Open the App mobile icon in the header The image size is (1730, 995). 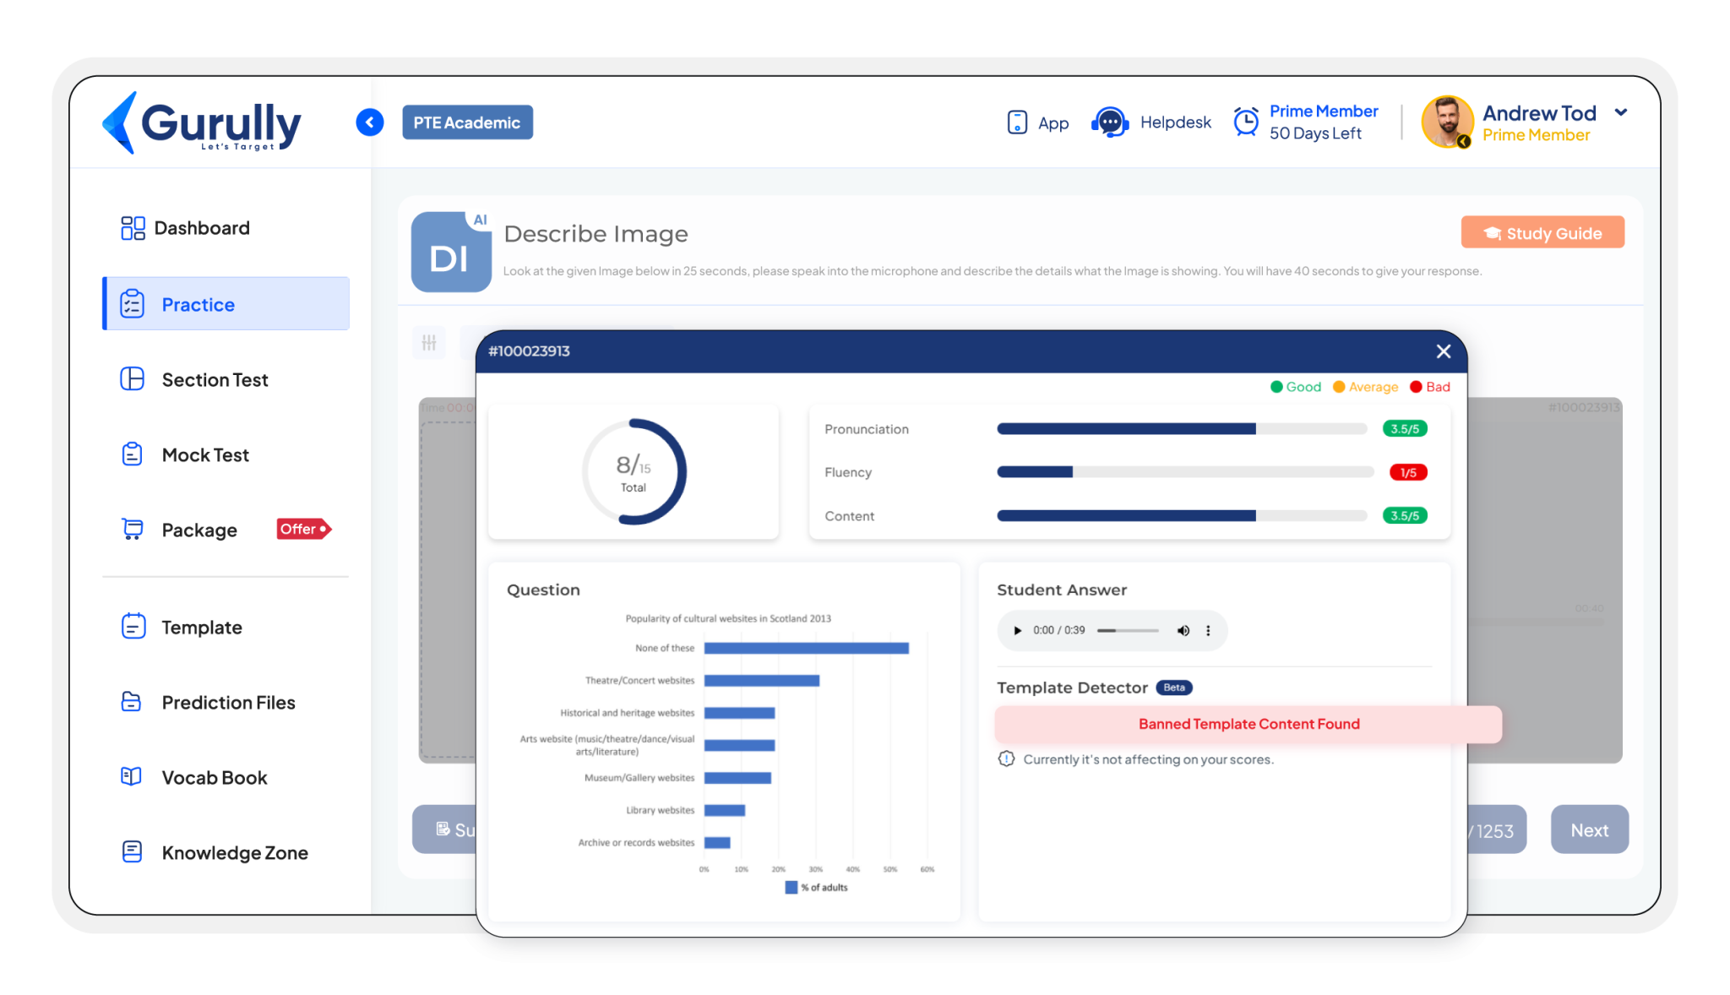1018,122
